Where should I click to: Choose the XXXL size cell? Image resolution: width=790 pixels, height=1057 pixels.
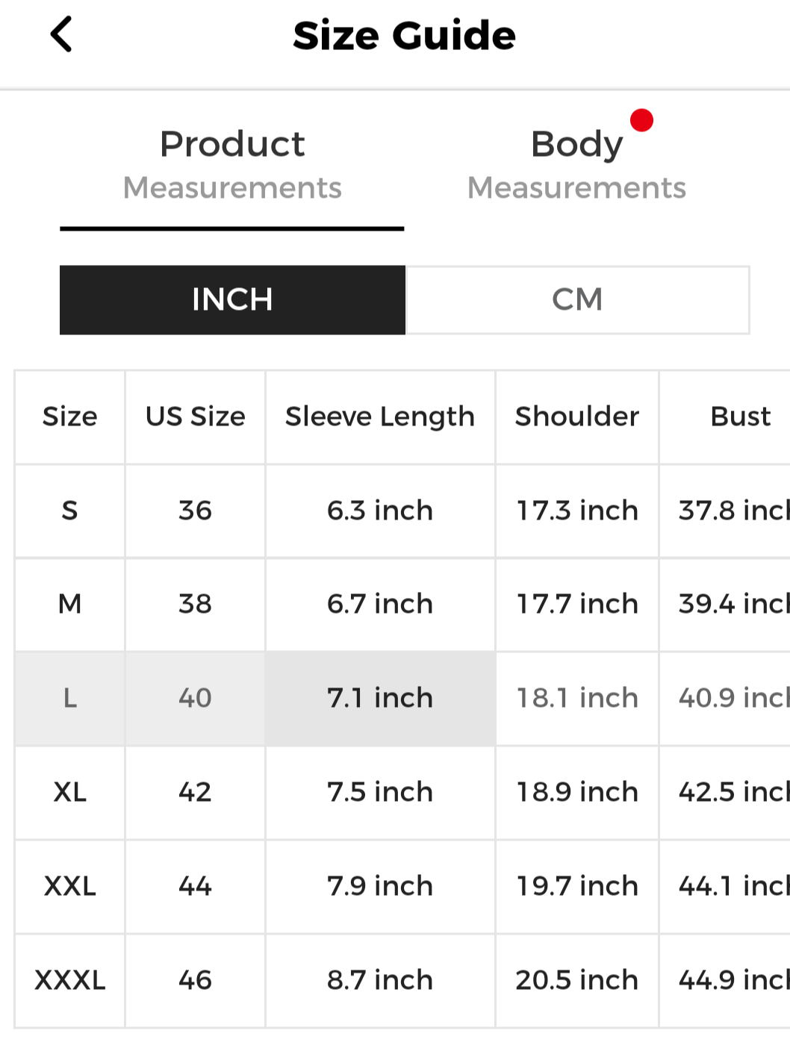point(69,980)
